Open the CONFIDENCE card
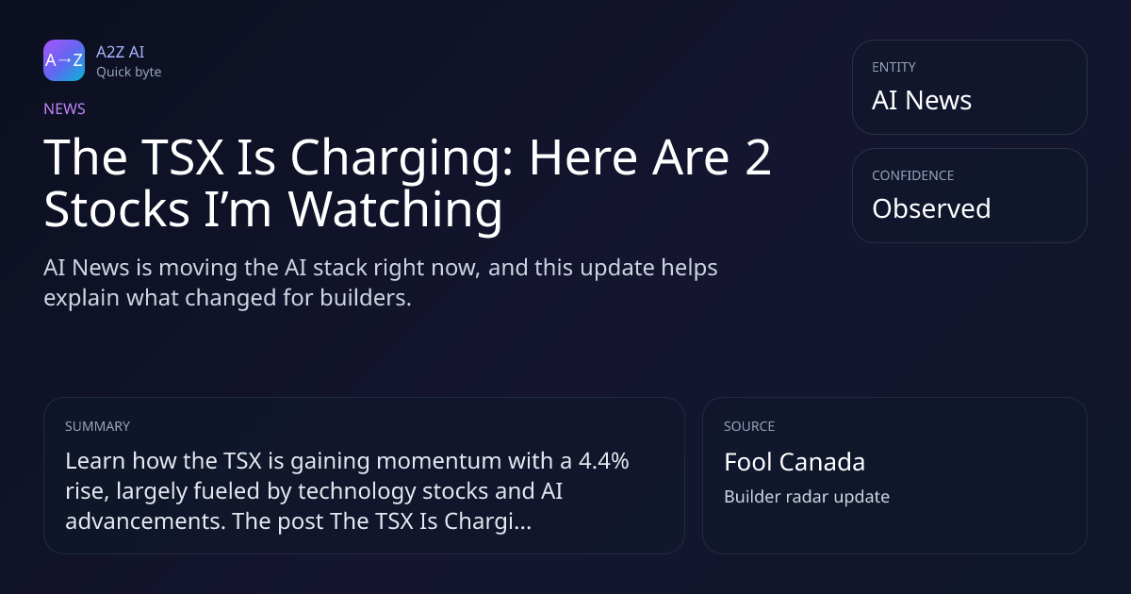The image size is (1131, 594). point(970,195)
